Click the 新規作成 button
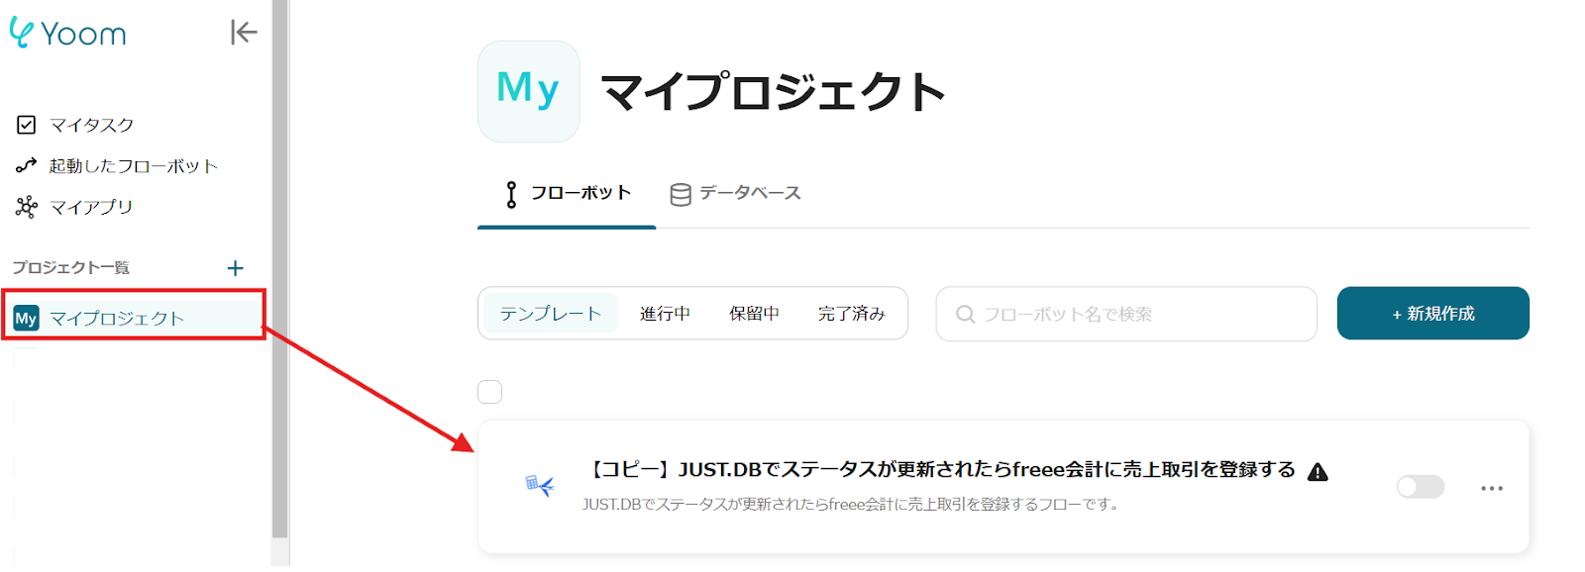 1432,314
